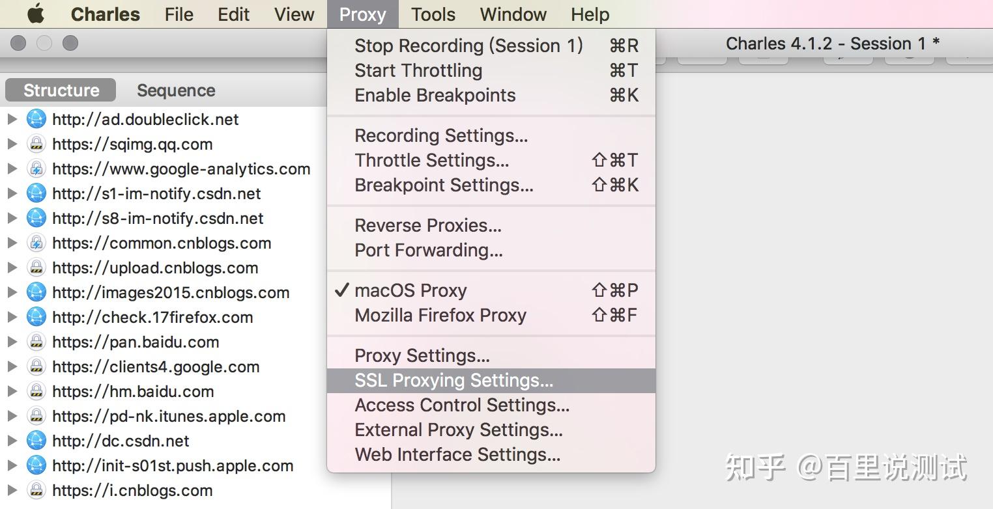Click the globe icon for s1-im-notify.csdn.net
This screenshot has height=509, width=993.
36,193
